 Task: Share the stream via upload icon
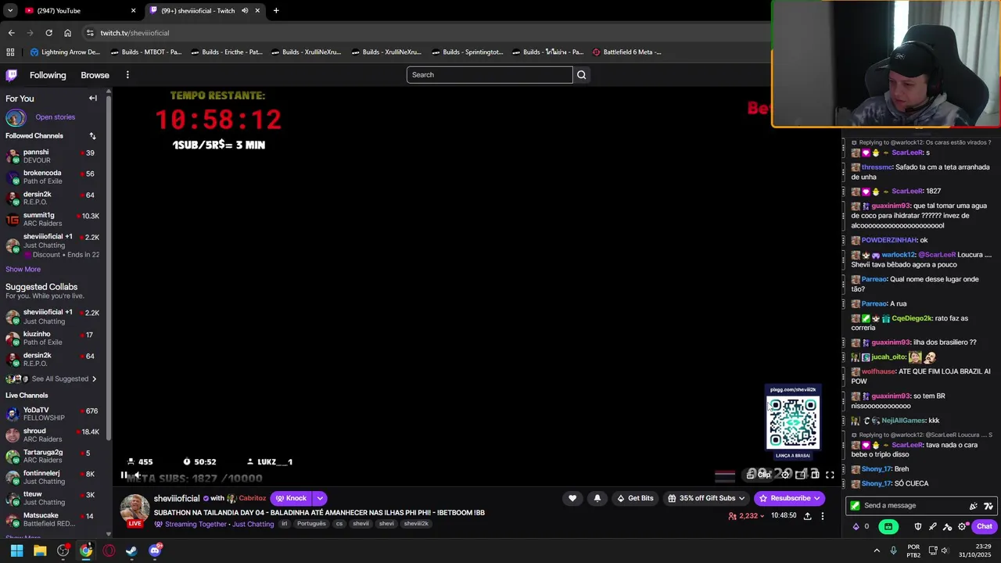[x=807, y=516]
